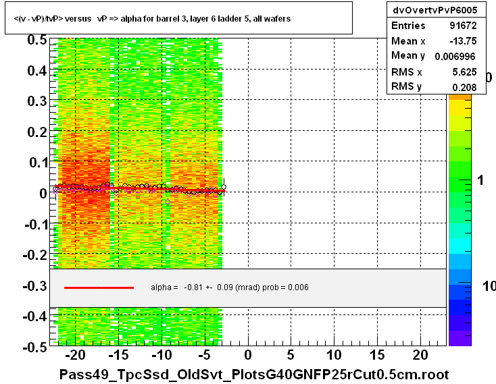Click the y-axis label -0.3
Screen dimensions: 496x384
coord(35,286)
